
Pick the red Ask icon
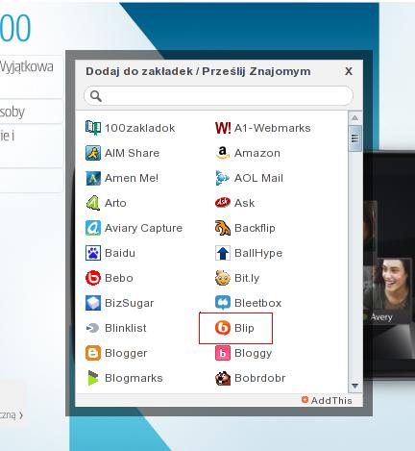coord(223,203)
